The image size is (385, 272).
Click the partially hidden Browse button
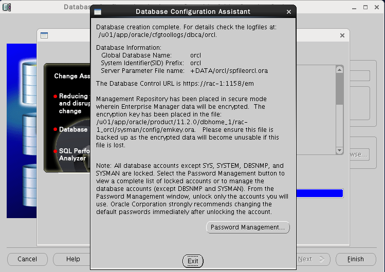[x=359, y=154]
